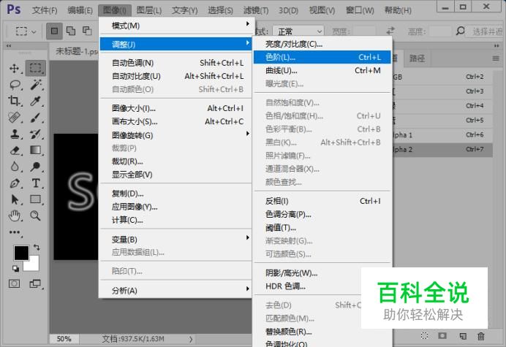Enable Add to selection mode

point(71,31)
